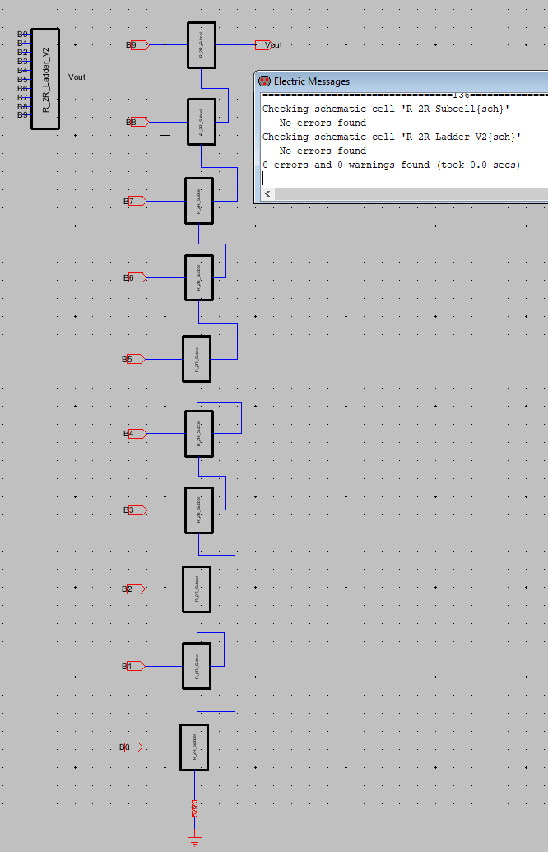Select the R_2R_Subcell instance connected to B8
Image resolution: width=548 pixels, height=852 pixels.
202,122
